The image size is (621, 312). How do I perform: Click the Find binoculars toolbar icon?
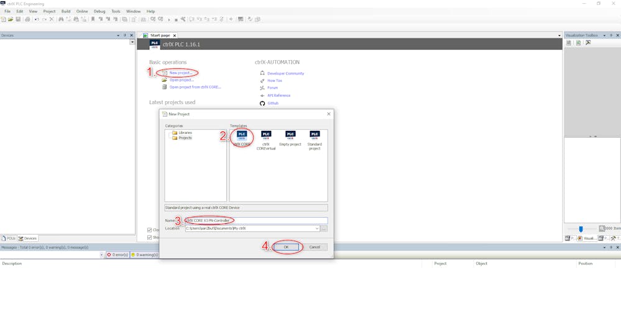click(61, 19)
